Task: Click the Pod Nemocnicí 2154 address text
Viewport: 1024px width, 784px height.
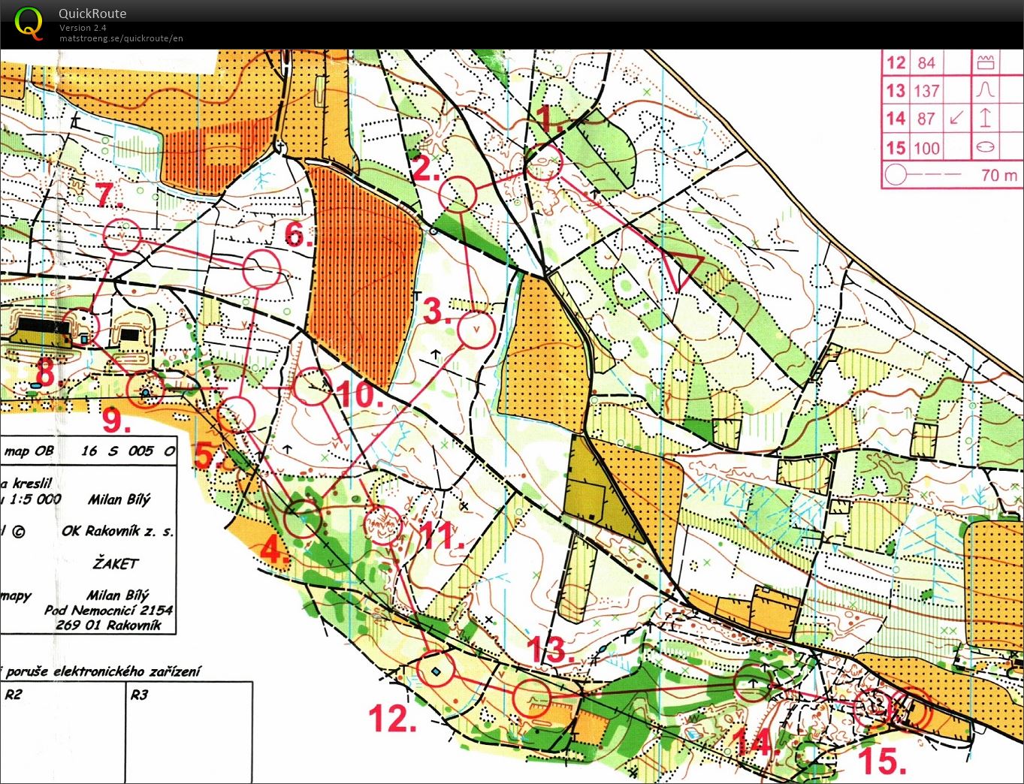Action: [108, 610]
